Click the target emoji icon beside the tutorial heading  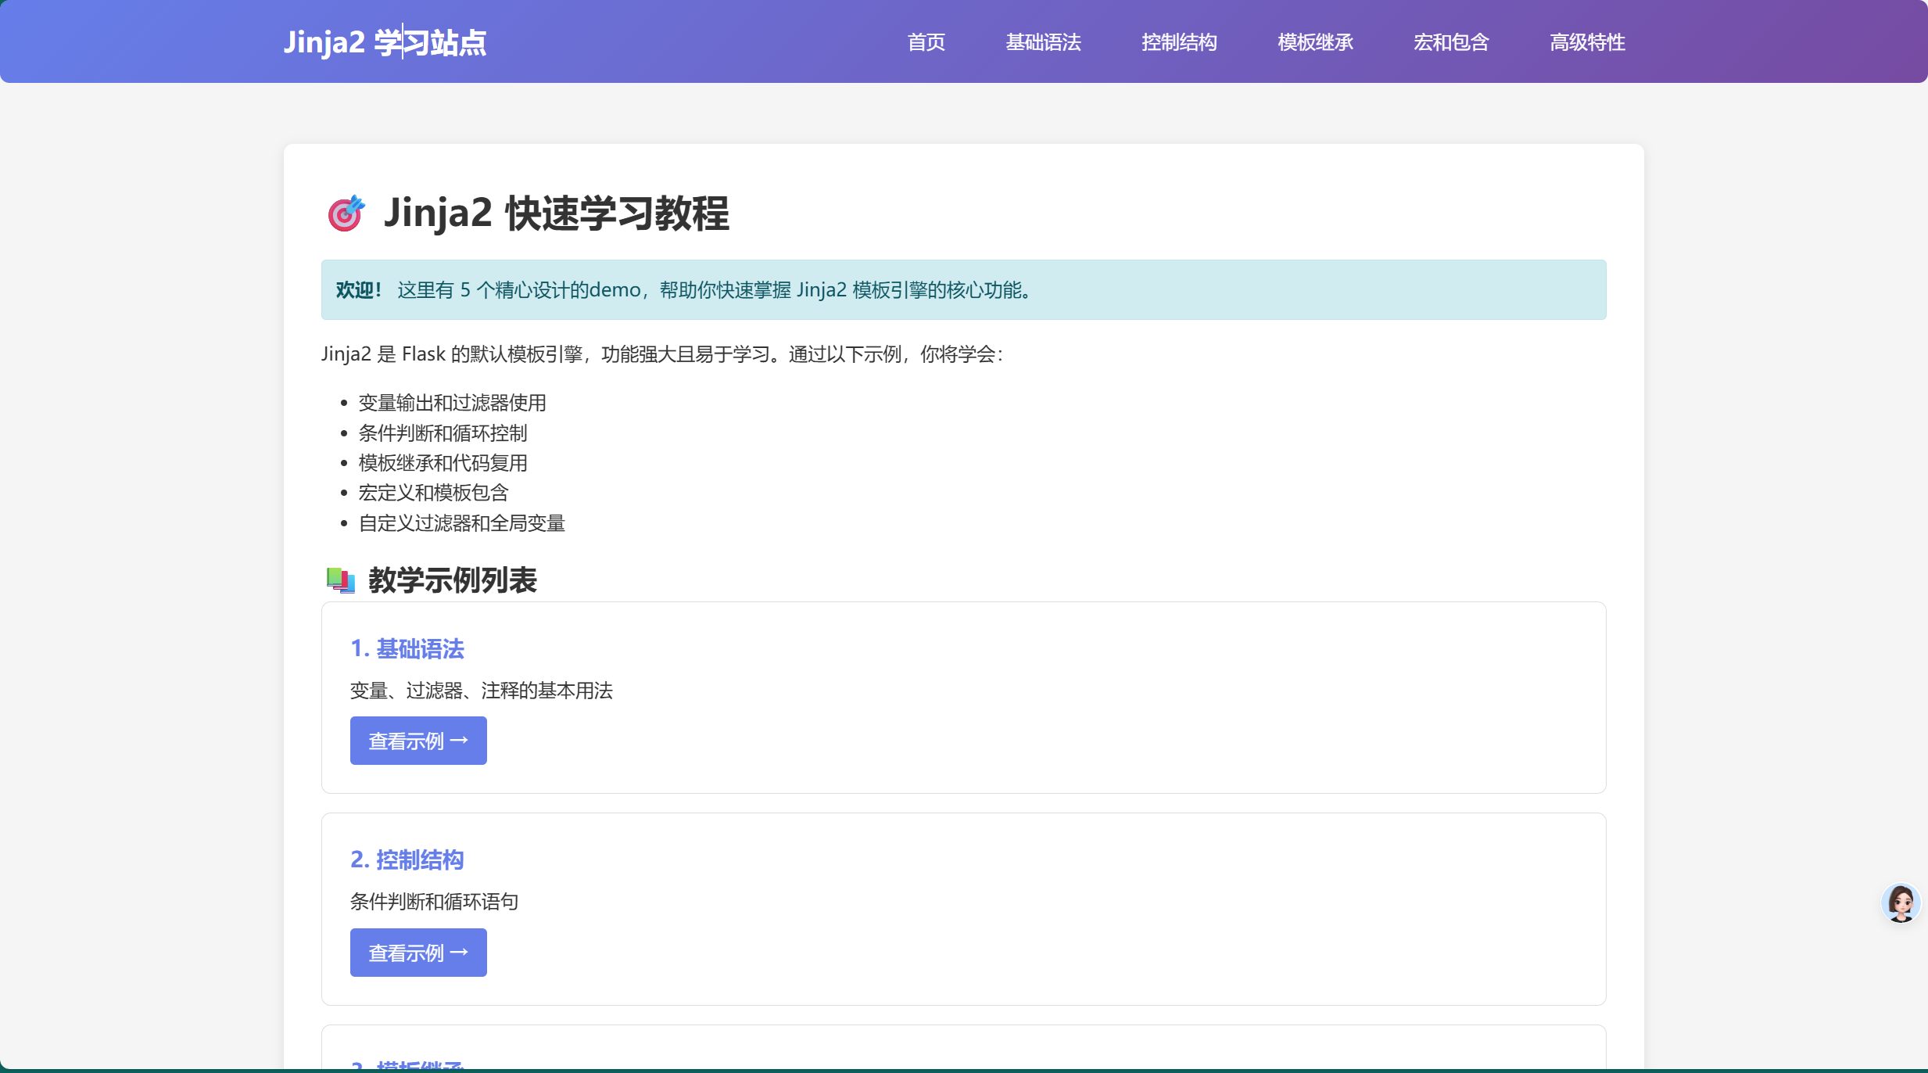[x=345, y=214]
